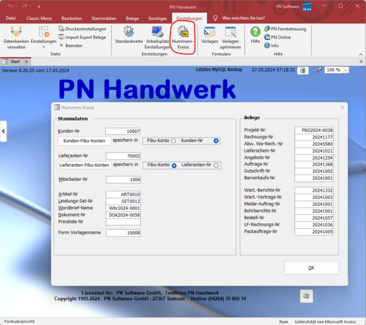Click the undo arrow in title bar
Image resolution: width=366 pixels, height=325 pixels.
(10, 6)
